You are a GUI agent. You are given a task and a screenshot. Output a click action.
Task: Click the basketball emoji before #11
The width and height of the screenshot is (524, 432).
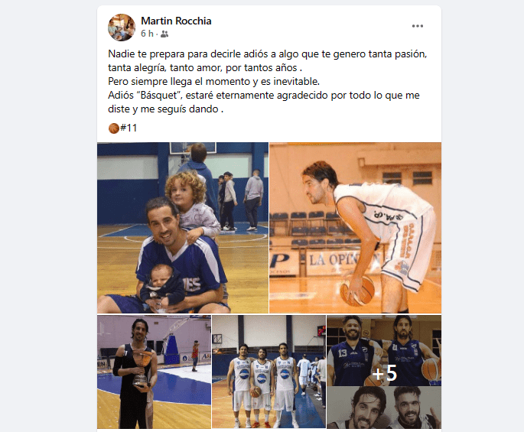(x=114, y=128)
